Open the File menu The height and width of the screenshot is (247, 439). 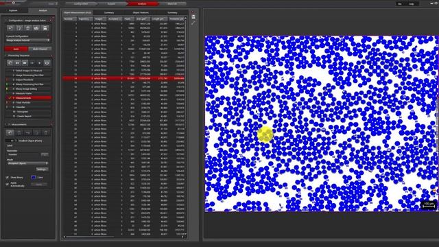(400, 3)
